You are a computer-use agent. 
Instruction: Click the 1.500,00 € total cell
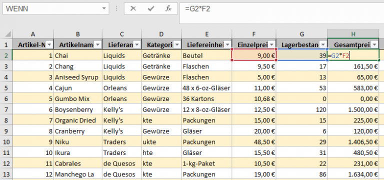click(353, 109)
